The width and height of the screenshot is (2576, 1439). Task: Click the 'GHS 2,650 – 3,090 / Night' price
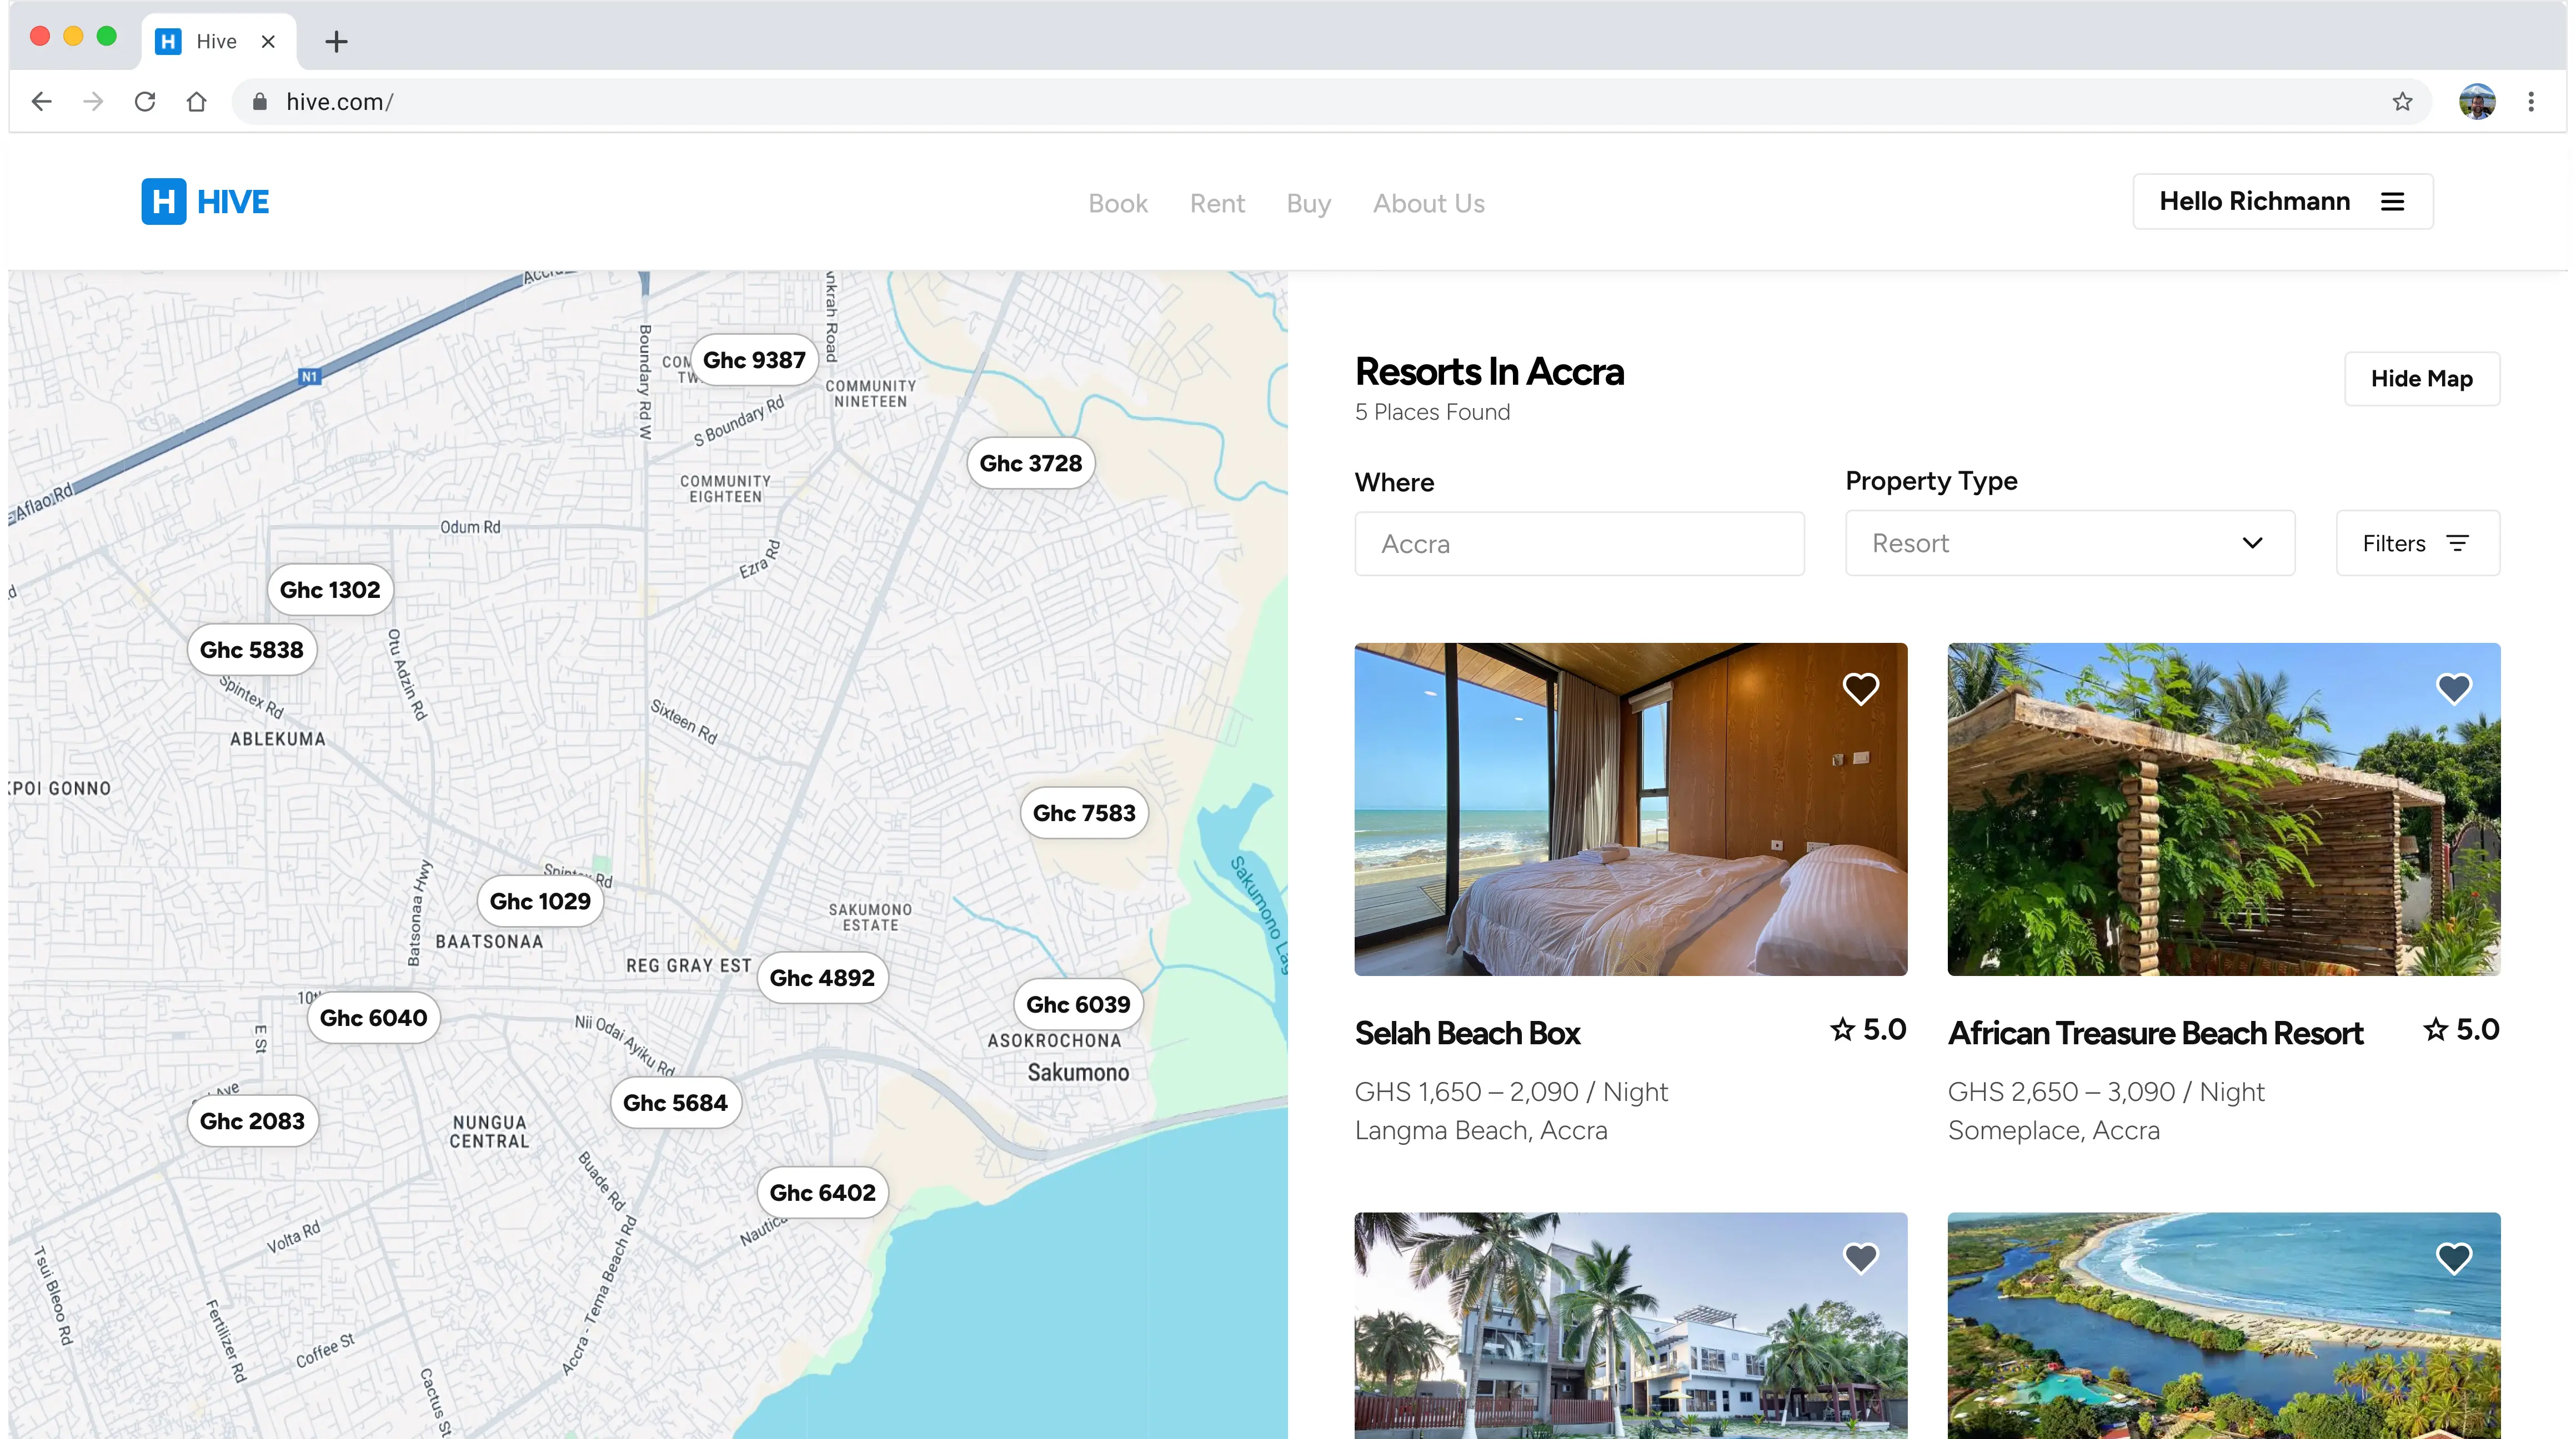coord(2106,1092)
